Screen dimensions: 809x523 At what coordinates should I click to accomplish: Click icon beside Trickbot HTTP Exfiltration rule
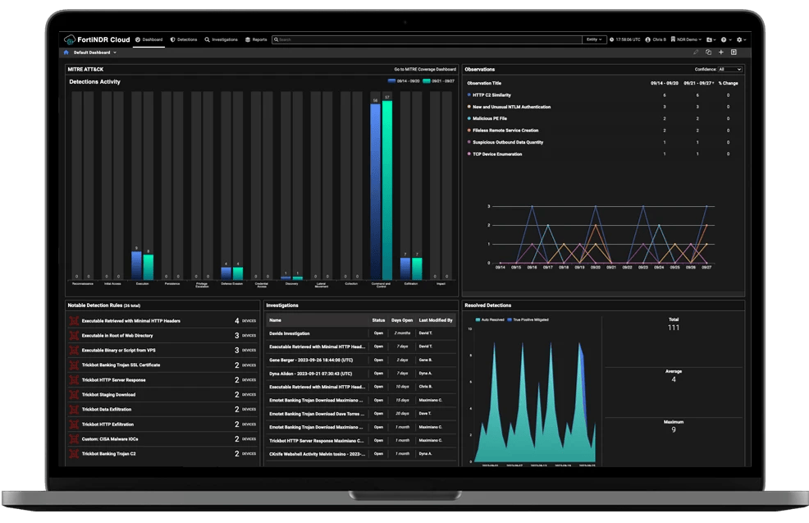click(x=75, y=424)
